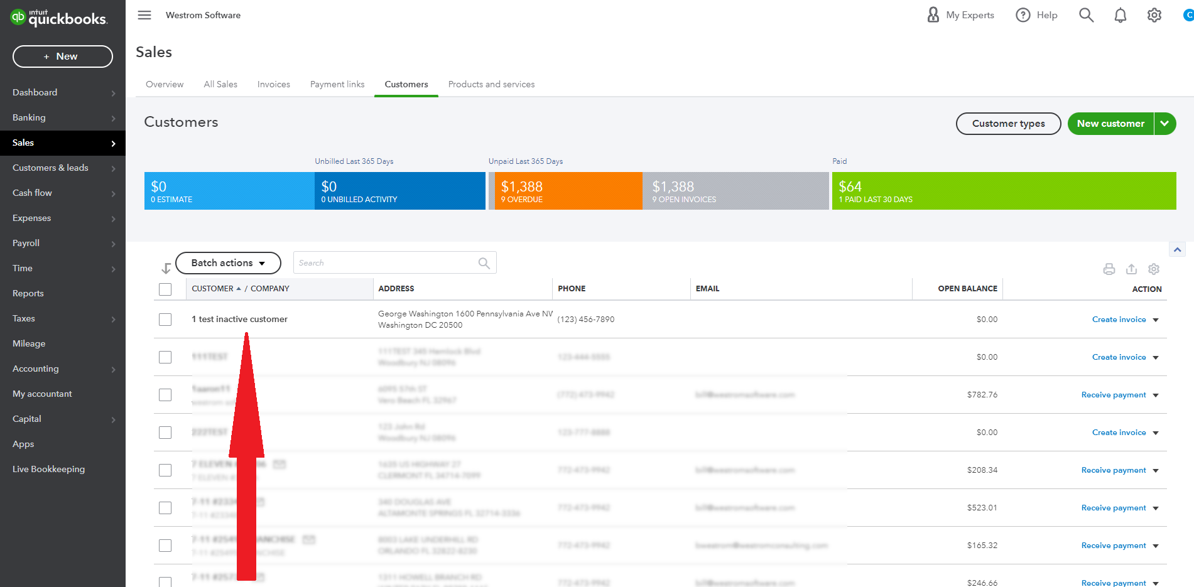
Task: Open the hamburger navigation menu
Action: (x=144, y=15)
